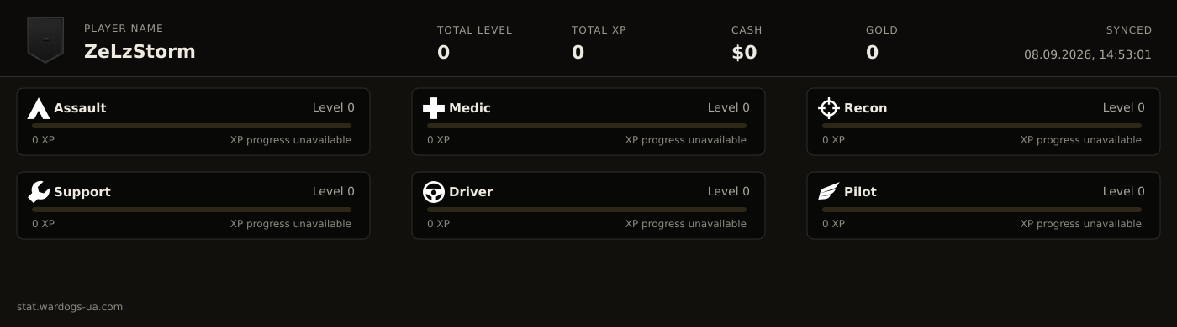
Task: Click the Total Level value
Action: click(x=443, y=53)
